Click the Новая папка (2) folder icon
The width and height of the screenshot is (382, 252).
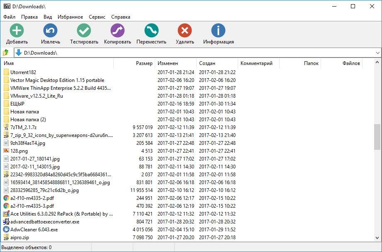6,120
